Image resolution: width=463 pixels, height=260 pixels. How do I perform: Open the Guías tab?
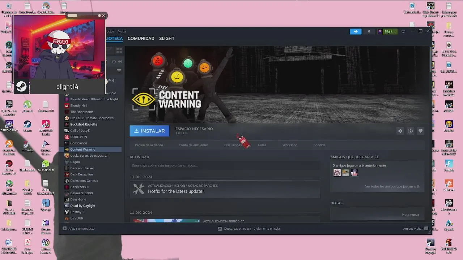[x=262, y=145]
